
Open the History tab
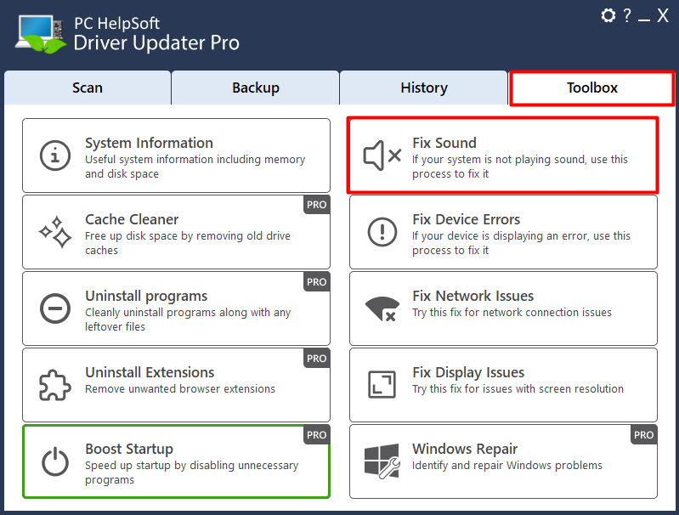pyautogui.click(x=424, y=88)
